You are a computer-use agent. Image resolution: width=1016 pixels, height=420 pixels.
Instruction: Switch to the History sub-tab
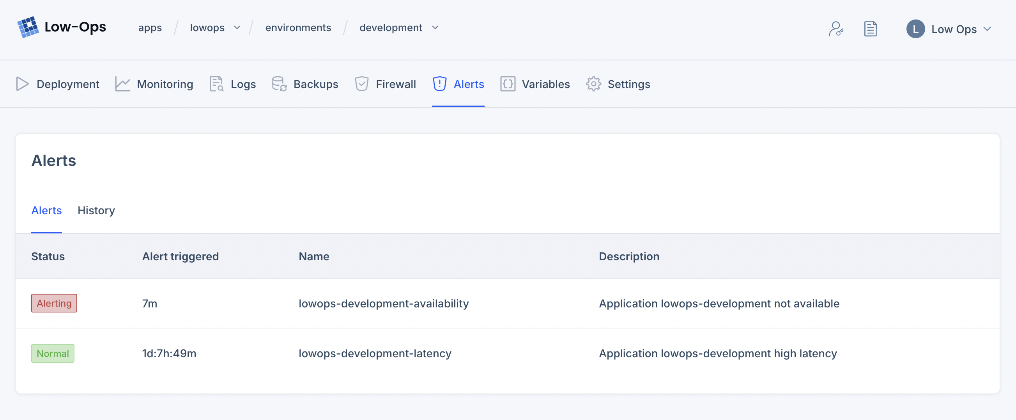pos(96,210)
